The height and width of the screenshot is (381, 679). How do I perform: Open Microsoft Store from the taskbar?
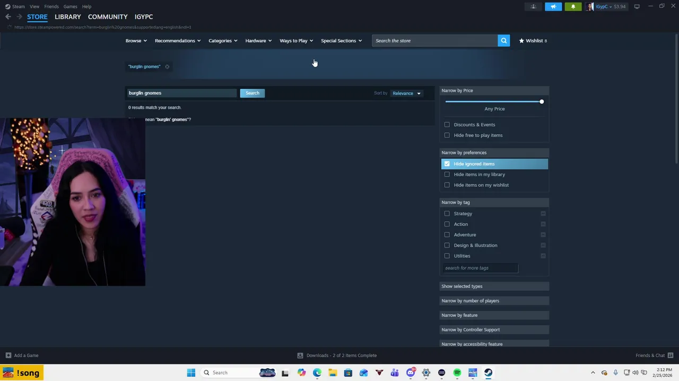click(x=348, y=373)
